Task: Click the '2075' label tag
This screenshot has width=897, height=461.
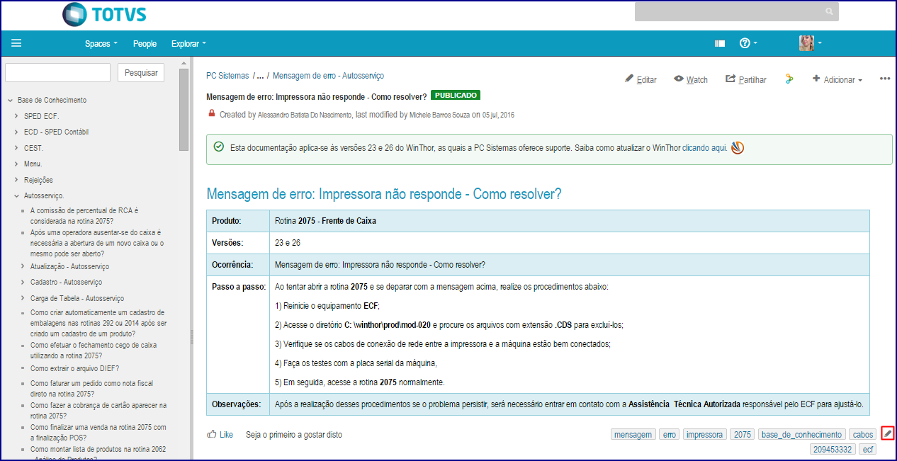Action: [x=743, y=435]
